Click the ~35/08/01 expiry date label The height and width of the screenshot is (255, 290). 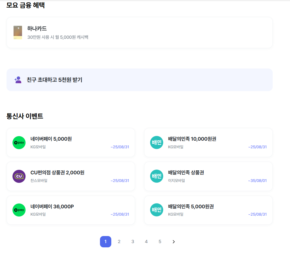pyautogui.click(x=257, y=181)
